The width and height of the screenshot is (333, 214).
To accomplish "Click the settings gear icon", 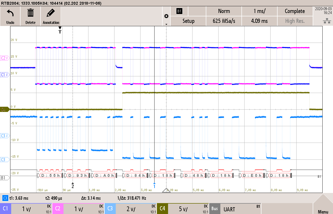I will click(166, 16).
